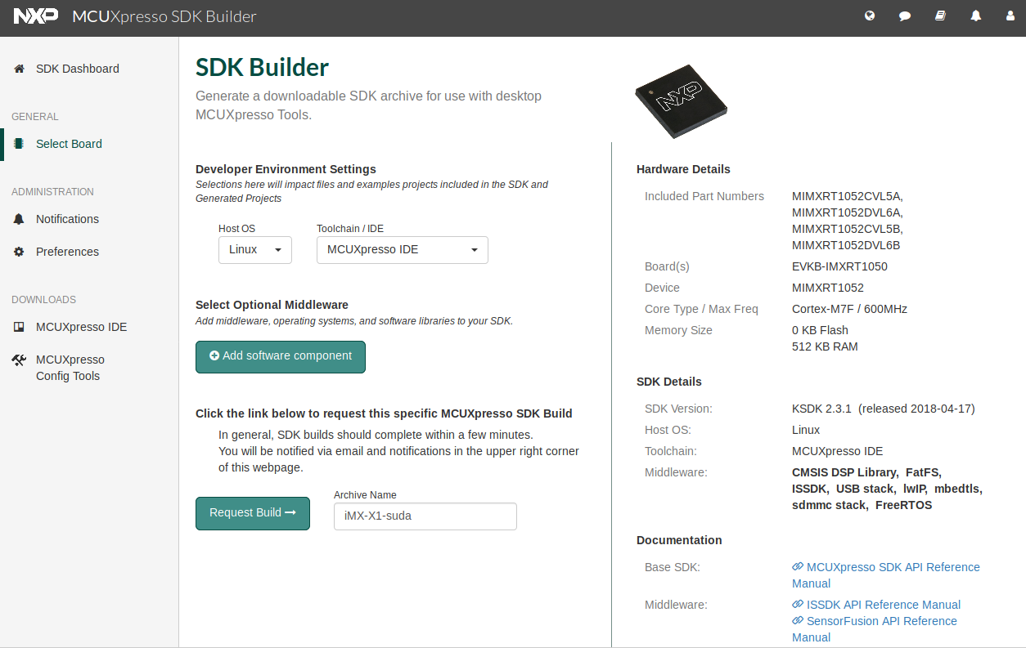Click link icon beside ISSDK API Reference
Image resolution: width=1026 pixels, height=648 pixels.
tap(798, 605)
